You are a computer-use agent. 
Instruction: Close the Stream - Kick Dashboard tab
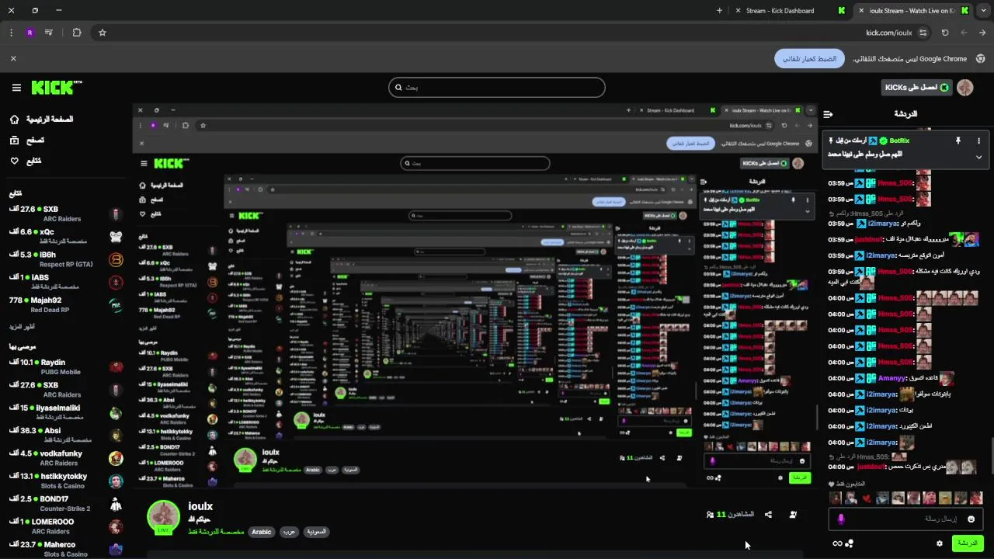(737, 11)
